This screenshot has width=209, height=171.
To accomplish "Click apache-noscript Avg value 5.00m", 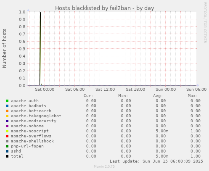I will 162,131.
